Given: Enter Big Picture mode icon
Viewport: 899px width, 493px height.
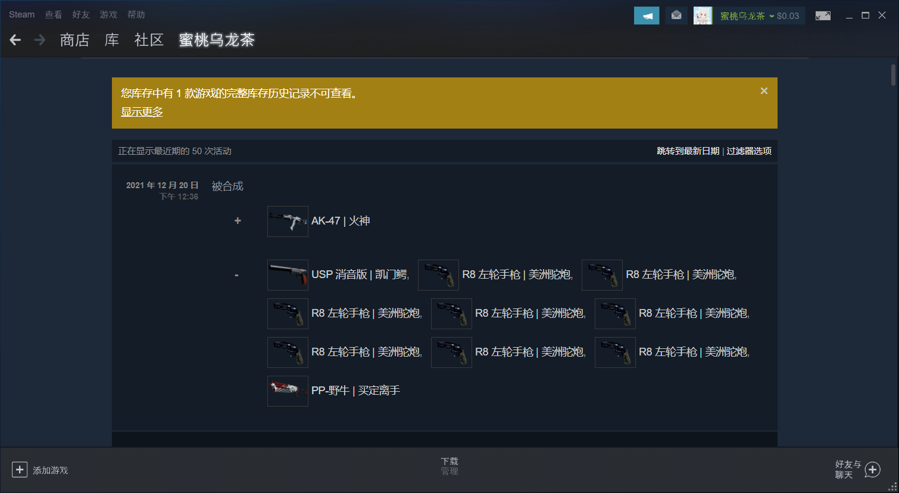Looking at the screenshot, I should click(823, 15).
